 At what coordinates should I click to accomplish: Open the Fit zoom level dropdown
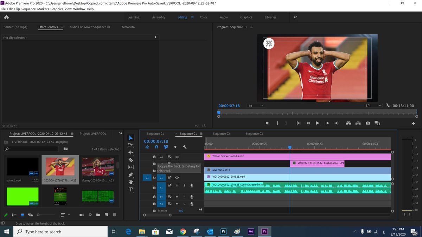click(x=256, y=106)
